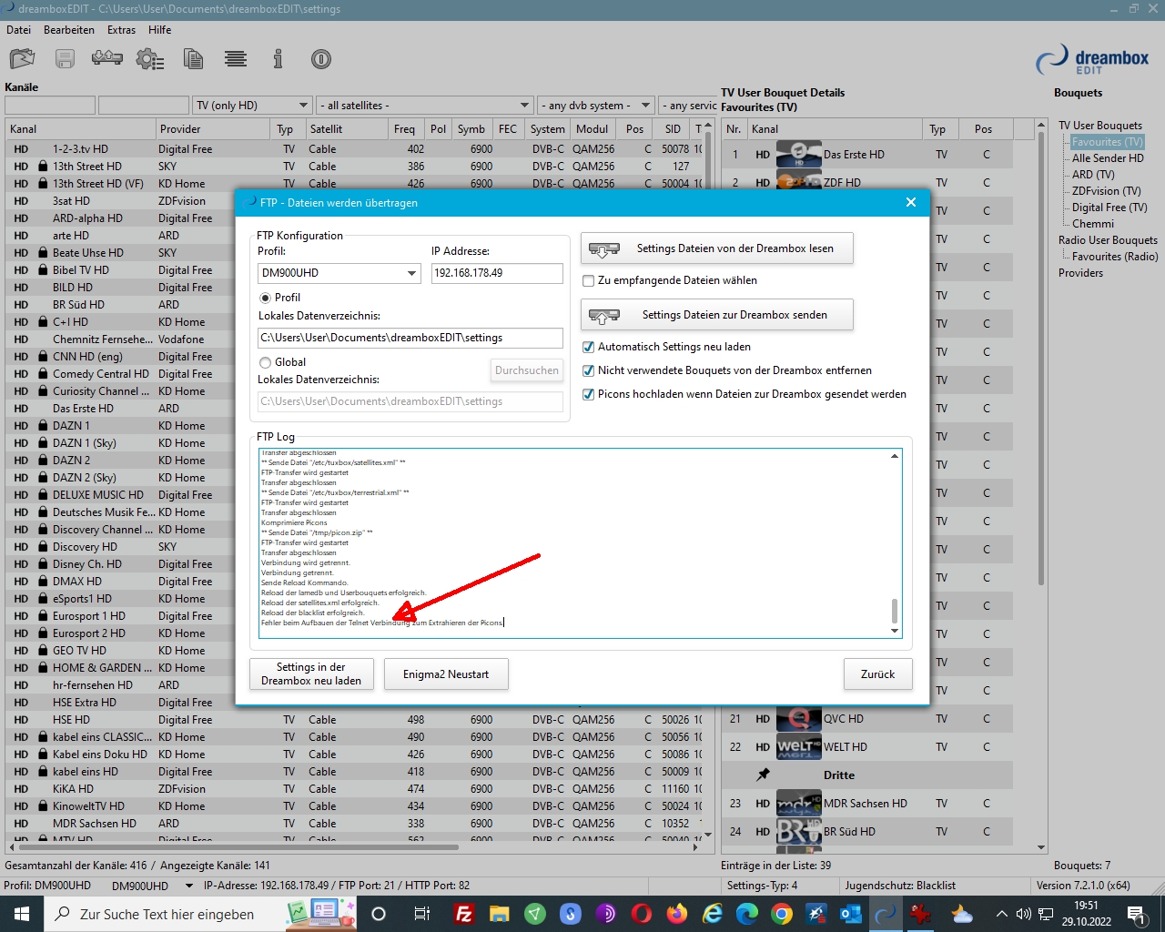Viewport: 1165px width, 932px height.
Task: Open the options gear icon in toolbar
Action: click(149, 59)
